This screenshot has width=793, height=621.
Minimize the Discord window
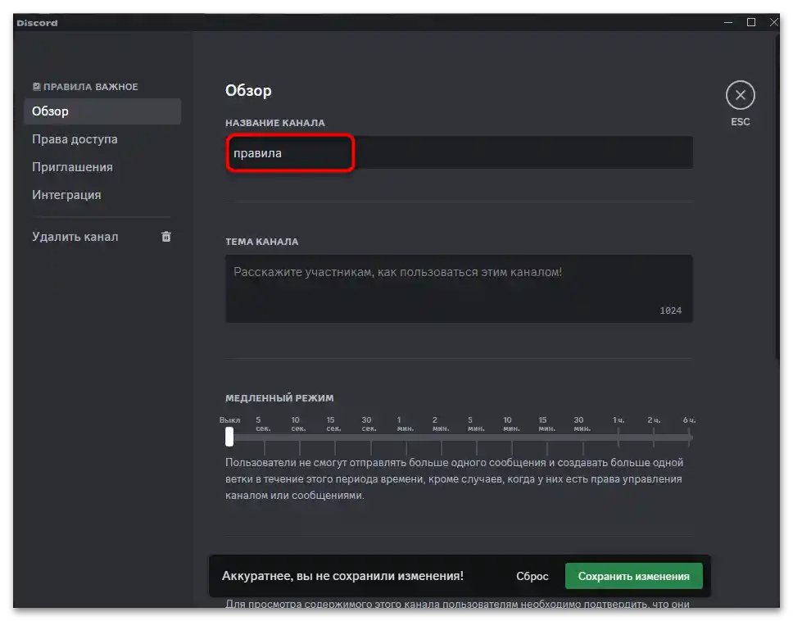tap(728, 22)
